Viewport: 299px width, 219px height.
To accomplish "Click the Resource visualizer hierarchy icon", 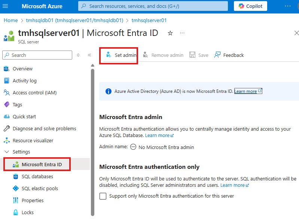I will coord(7,141).
